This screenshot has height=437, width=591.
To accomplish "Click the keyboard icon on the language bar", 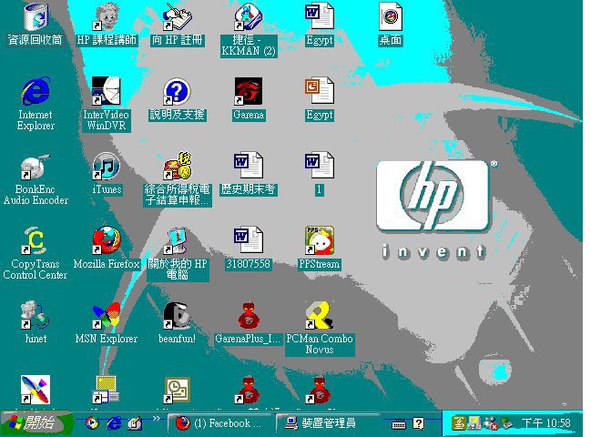I will 398,424.
